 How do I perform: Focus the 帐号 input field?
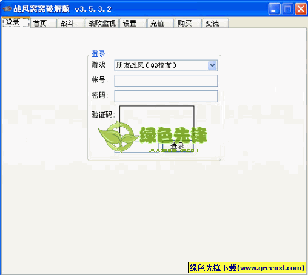[166, 81]
